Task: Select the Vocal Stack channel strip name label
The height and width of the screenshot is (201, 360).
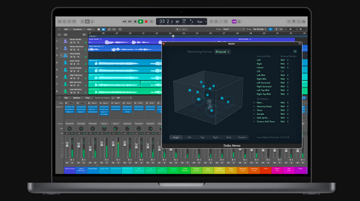Action: tap(93, 170)
